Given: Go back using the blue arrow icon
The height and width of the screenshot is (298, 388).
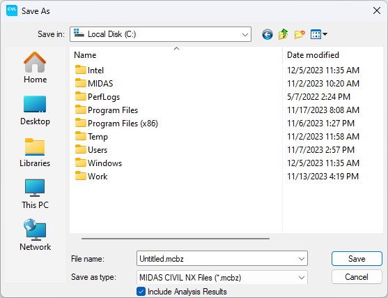Looking at the screenshot, I should click(267, 34).
